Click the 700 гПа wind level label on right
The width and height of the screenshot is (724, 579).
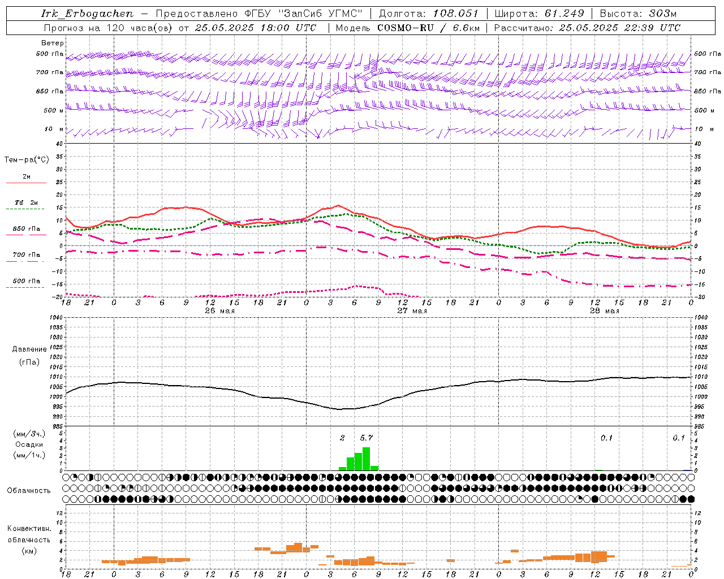coord(708,72)
